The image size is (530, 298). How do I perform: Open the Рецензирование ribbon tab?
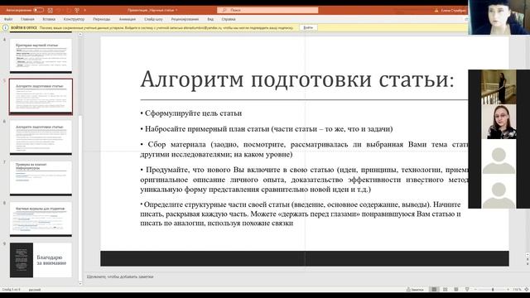pos(185,19)
